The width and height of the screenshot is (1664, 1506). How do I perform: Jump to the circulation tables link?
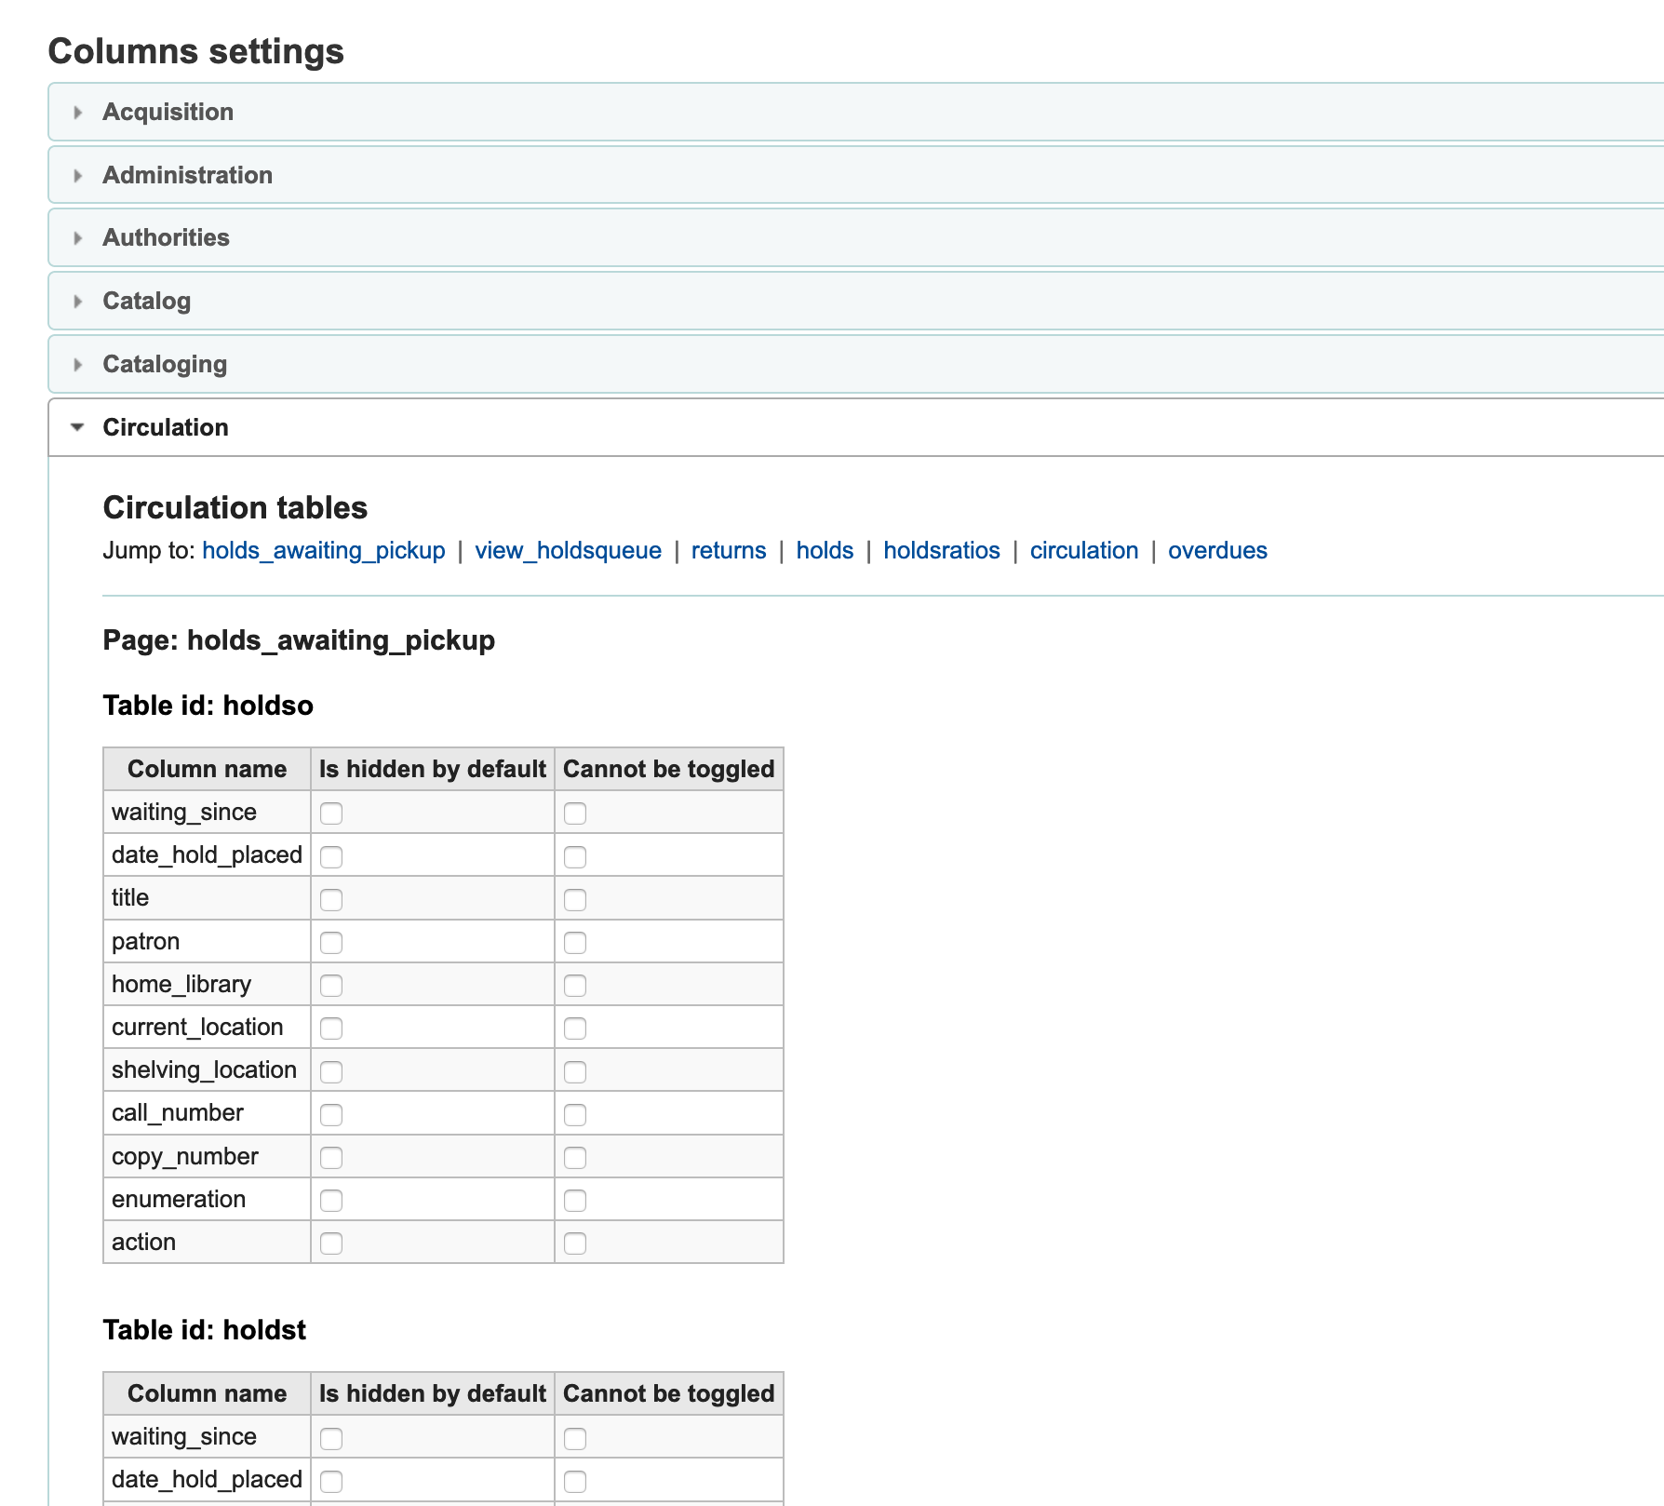[1083, 550]
